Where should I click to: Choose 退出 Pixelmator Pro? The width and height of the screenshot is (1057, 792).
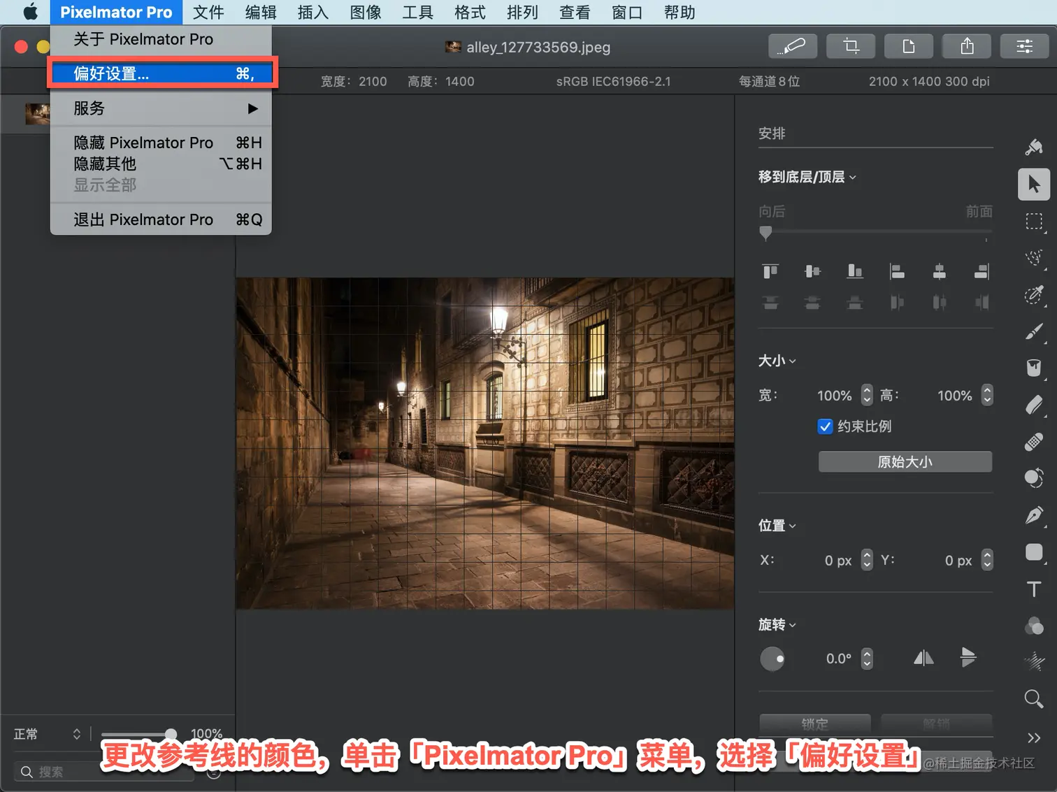161,219
